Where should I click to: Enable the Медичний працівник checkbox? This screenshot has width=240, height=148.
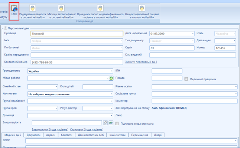tap(186, 79)
